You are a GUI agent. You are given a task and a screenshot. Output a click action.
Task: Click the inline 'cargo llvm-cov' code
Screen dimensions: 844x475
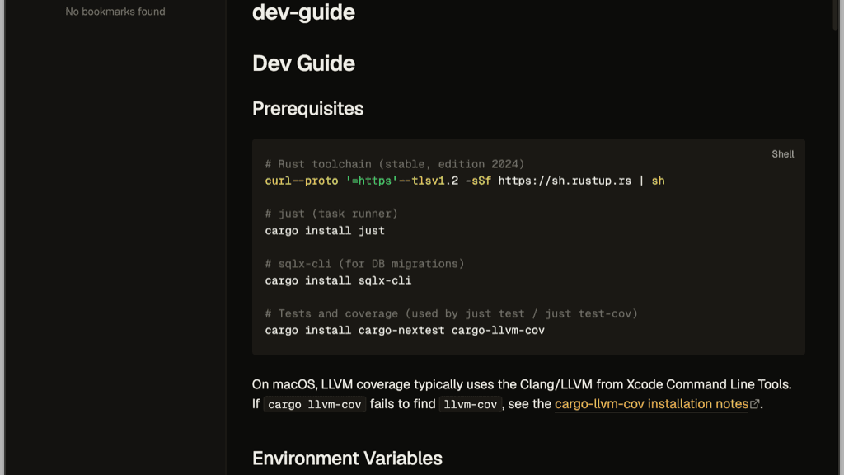[x=315, y=404]
